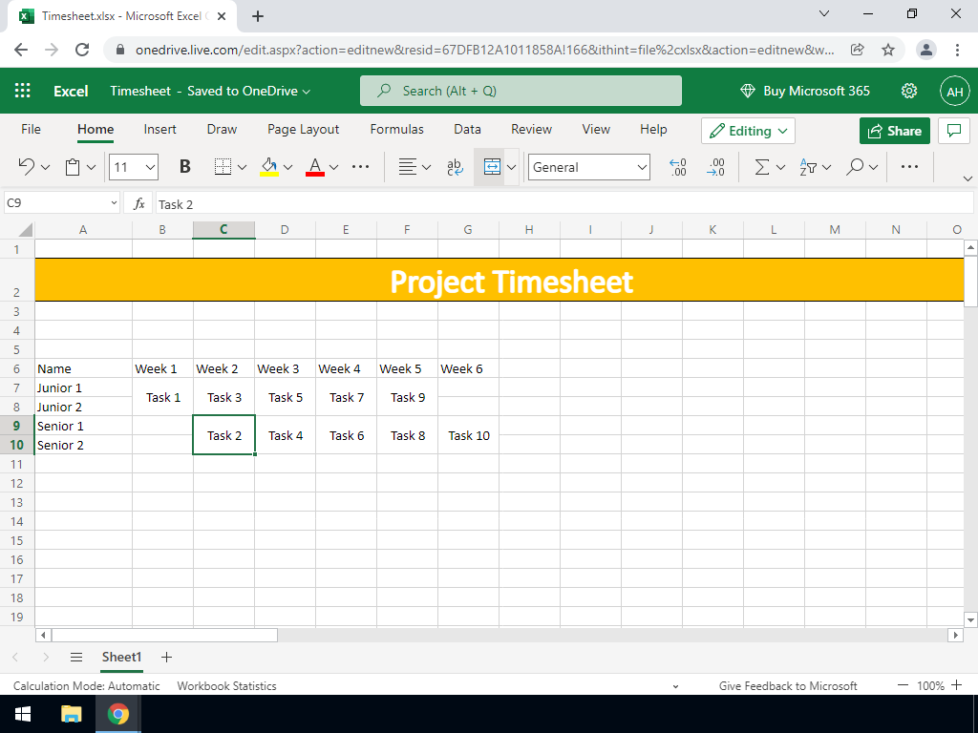Expand the Undo dropdown arrow
The width and height of the screenshot is (978, 733).
(x=45, y=167)
